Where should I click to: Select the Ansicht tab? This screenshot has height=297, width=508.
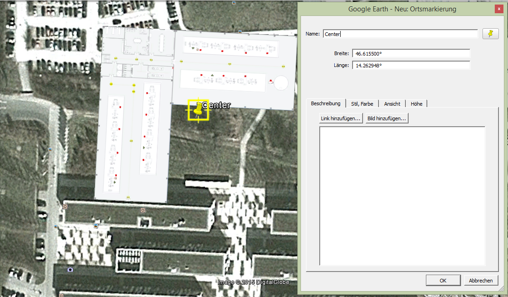392,104
